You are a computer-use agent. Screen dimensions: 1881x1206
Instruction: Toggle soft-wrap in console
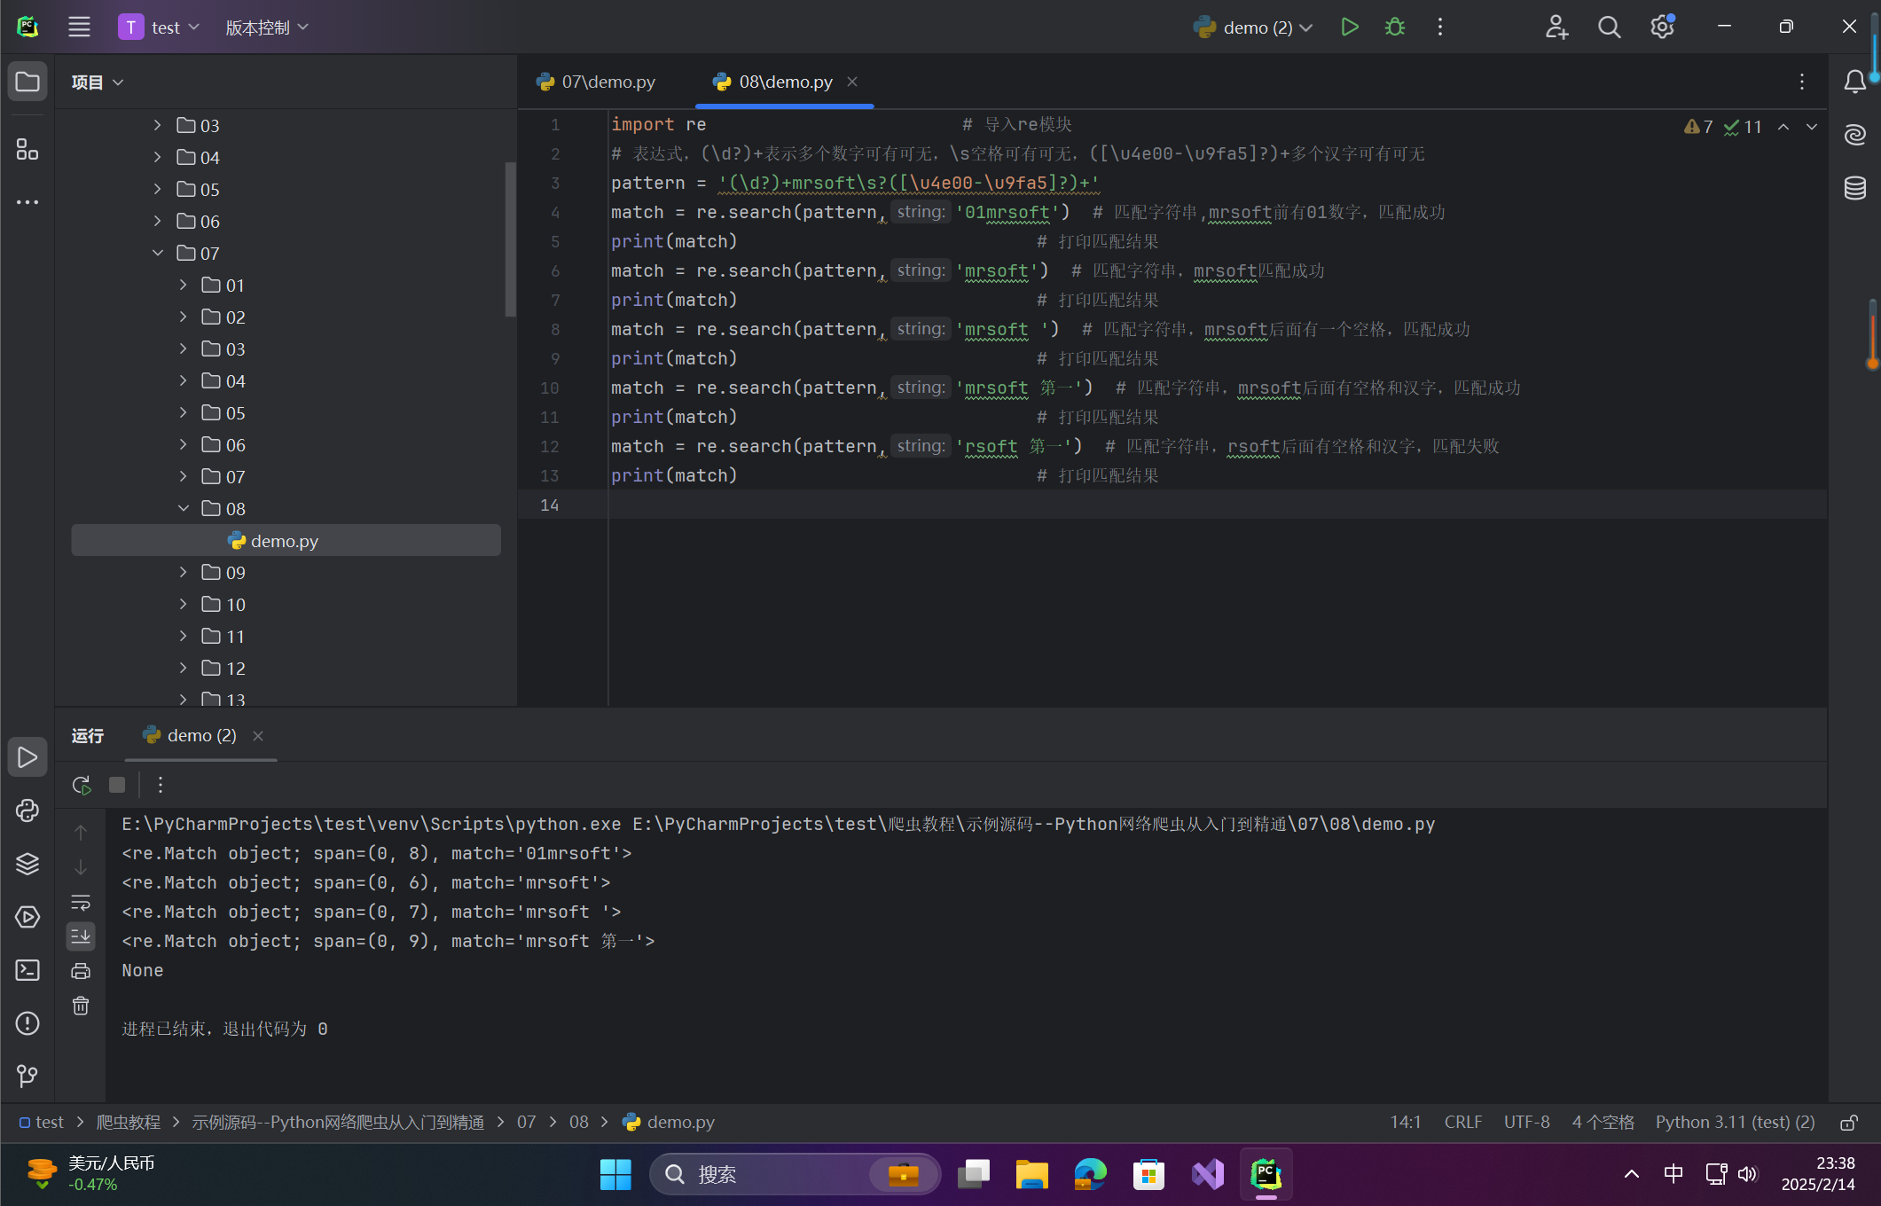coord(81,902)
